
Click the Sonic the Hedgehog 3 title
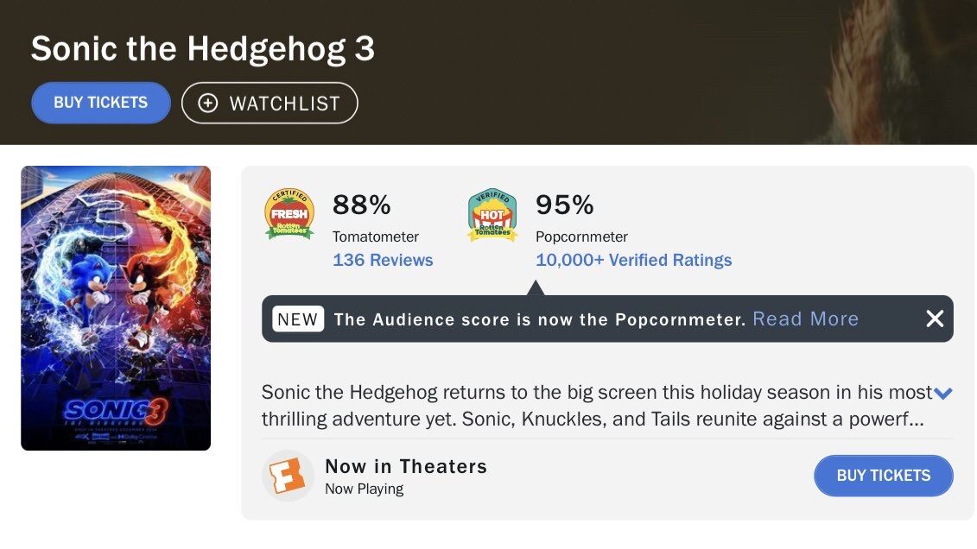203,49
